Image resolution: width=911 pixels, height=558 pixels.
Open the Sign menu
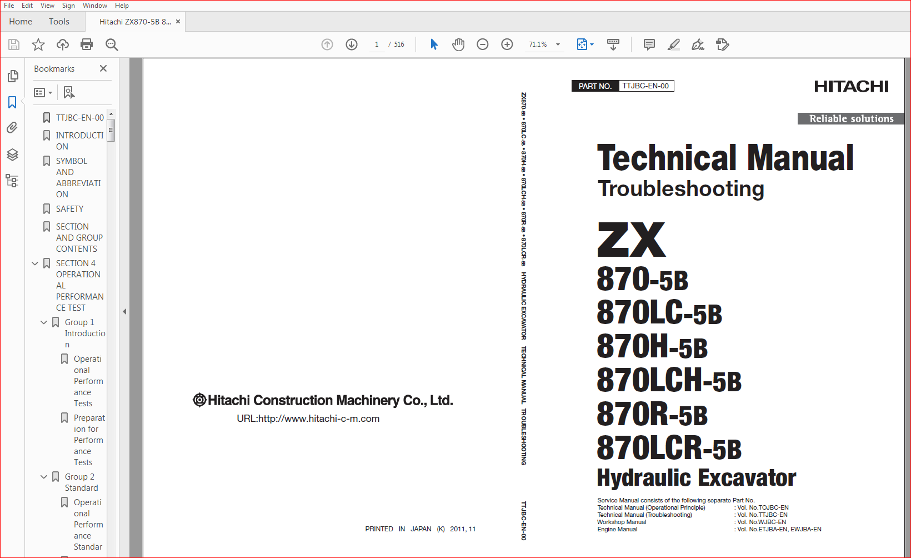click(68, 6)
